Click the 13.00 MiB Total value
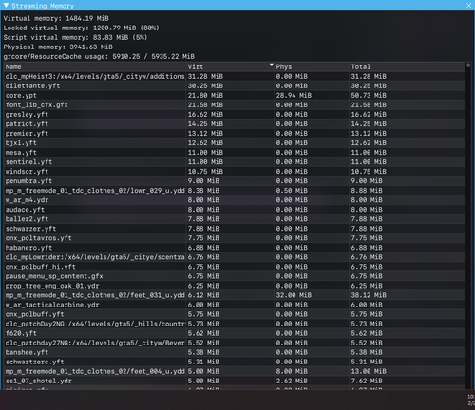This screenshot has height=410, width=475. coord(369,371)
